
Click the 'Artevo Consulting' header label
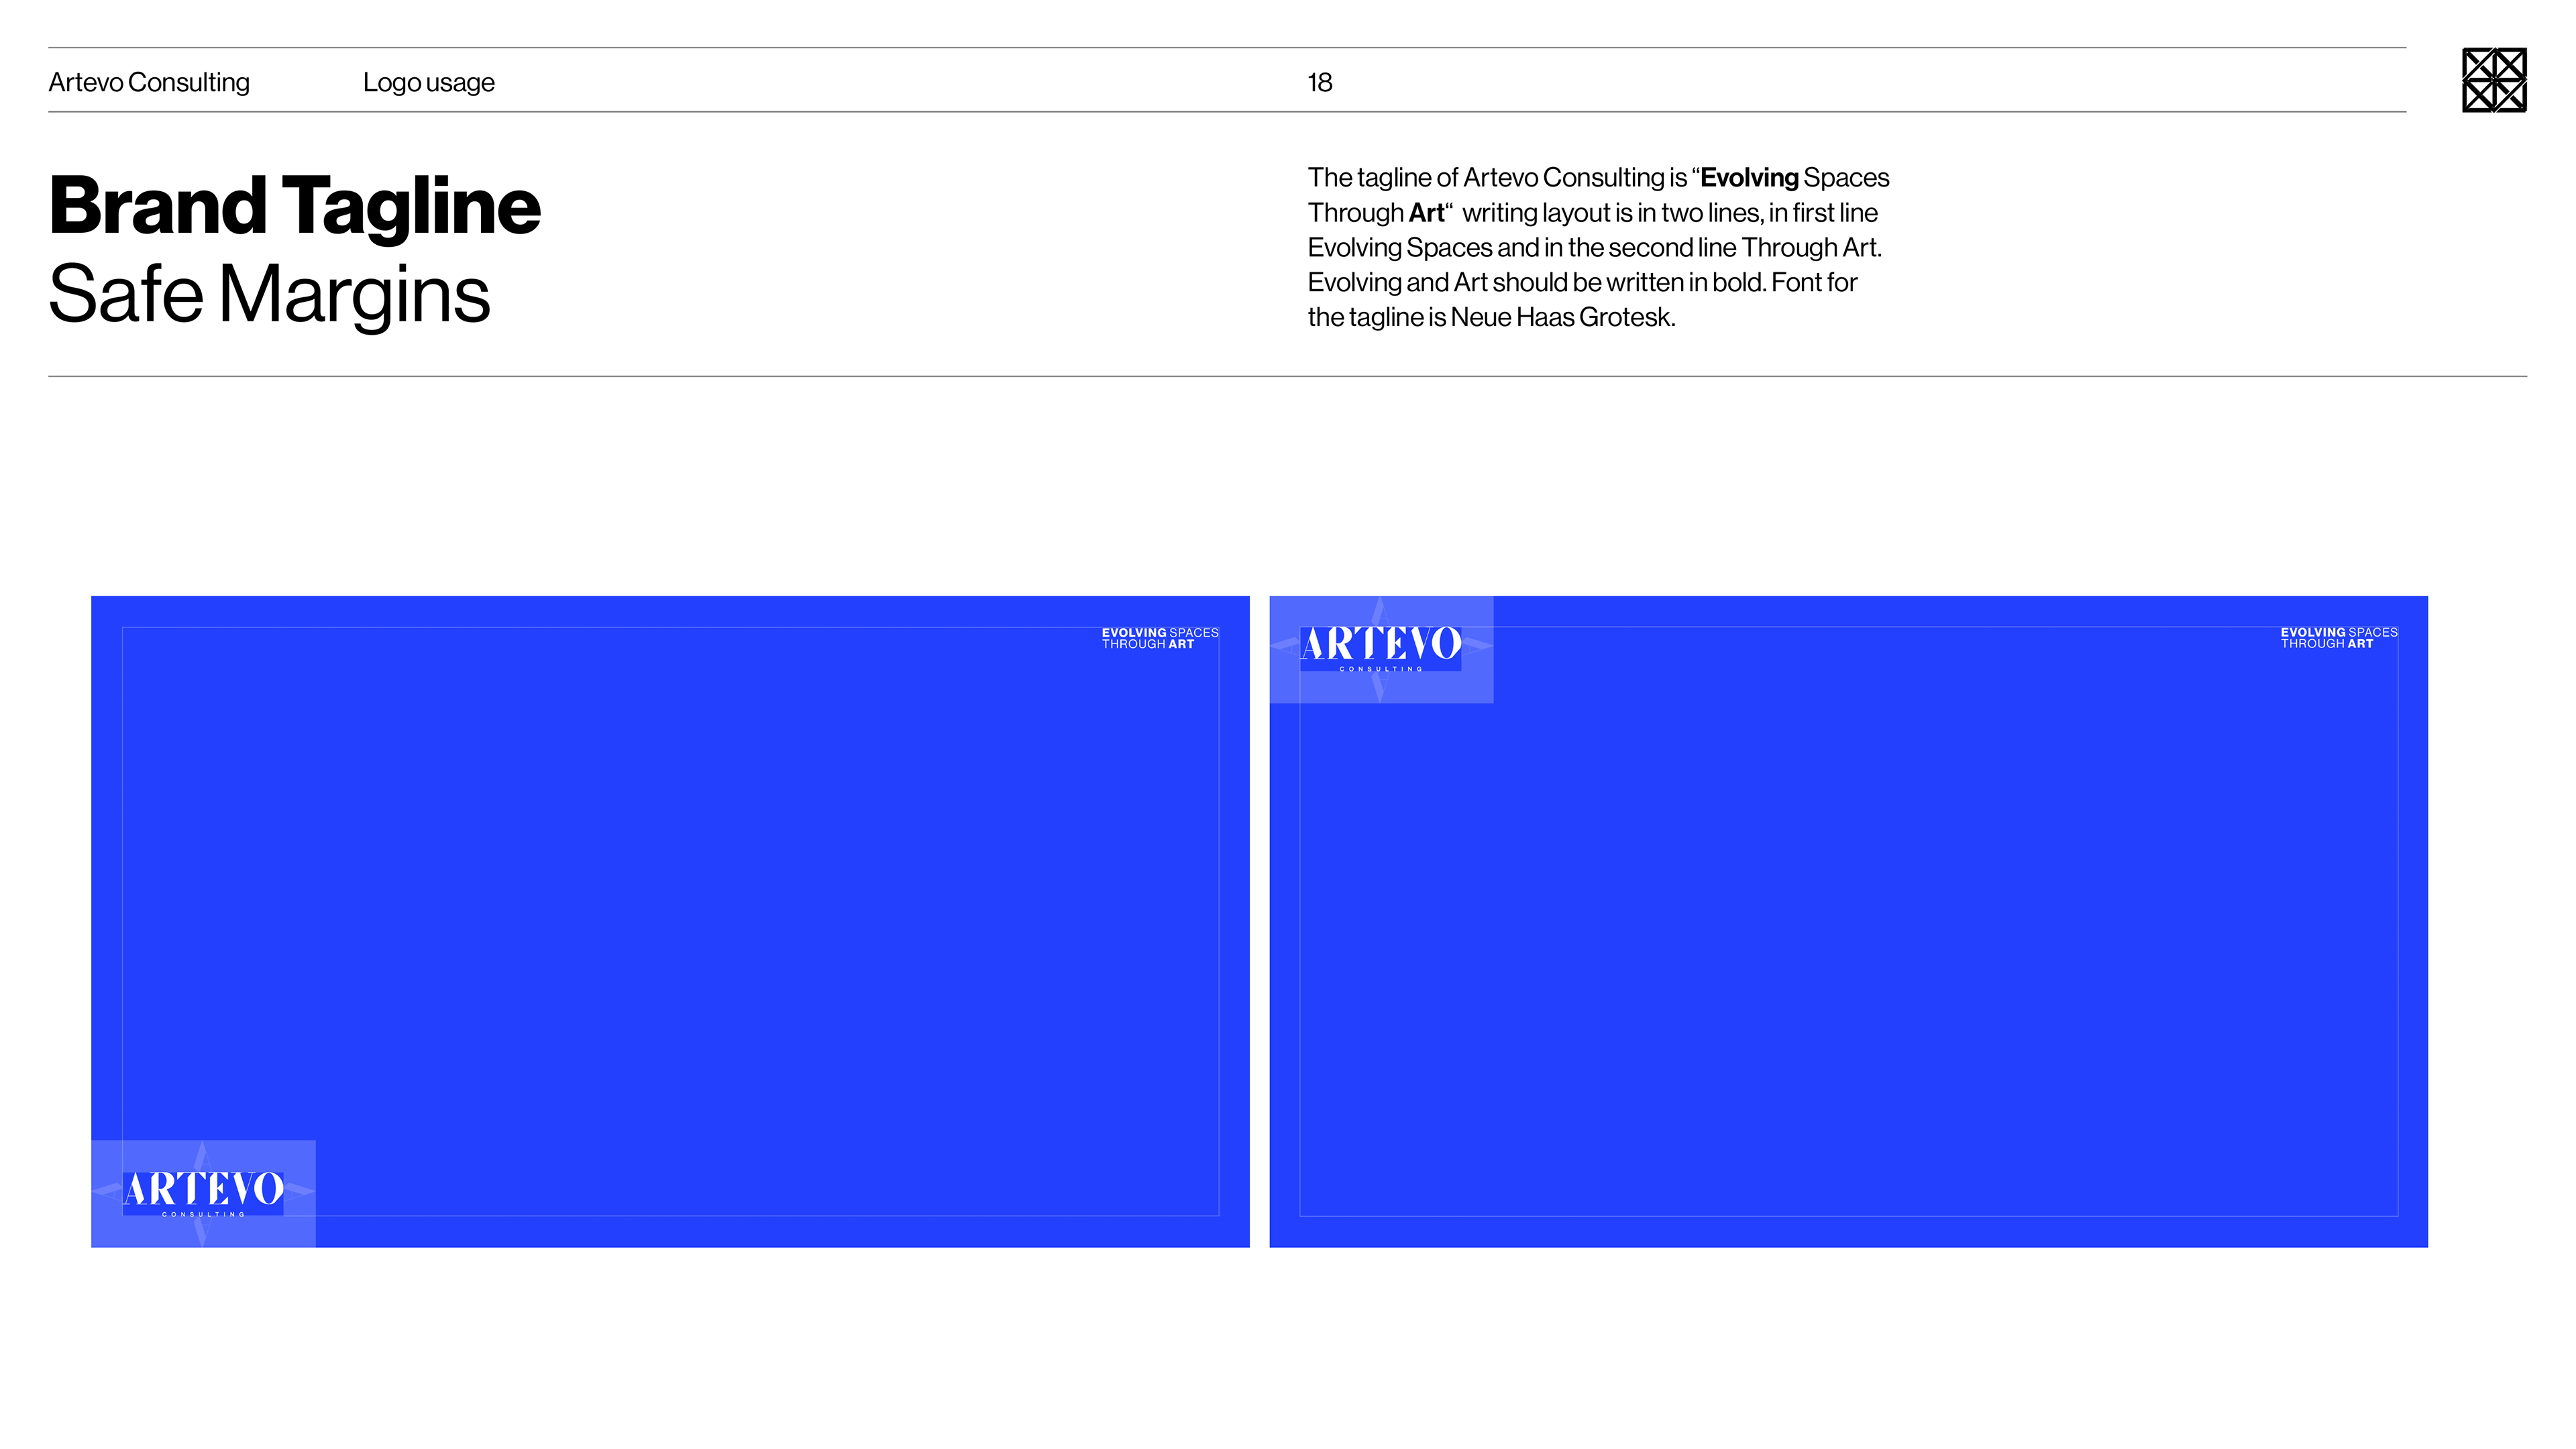[x=149, y=82]
